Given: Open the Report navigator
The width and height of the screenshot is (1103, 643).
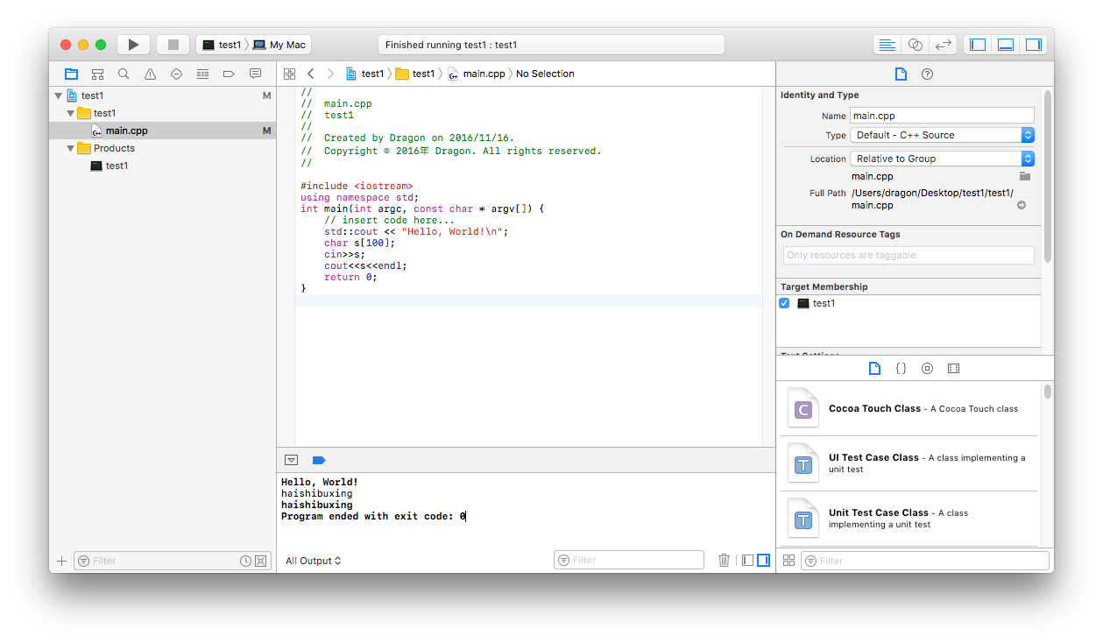Looking at the screenshot, I should pyautogui.click(x=255, y=74).
